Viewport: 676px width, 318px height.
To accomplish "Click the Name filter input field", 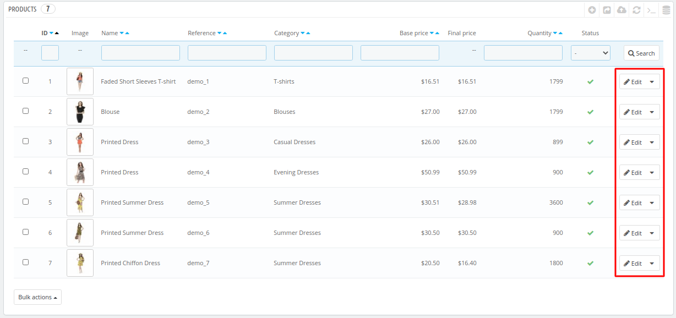I will (x=140, y=53).
